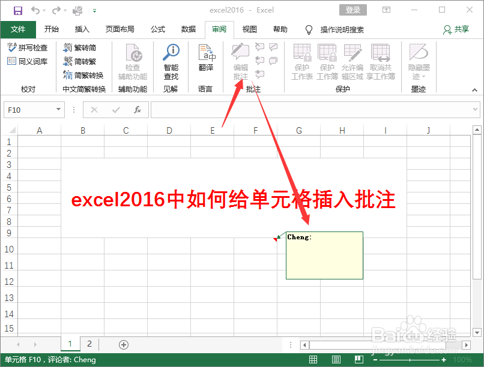This screenshot has height=367, width=484.
Task: Click the Redo arrow icon
Action: coord(56,10)
